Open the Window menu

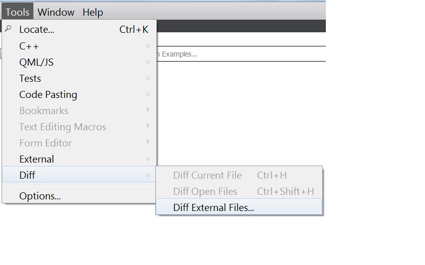coord(56,12)
